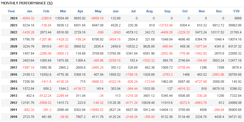The image size is (244, 122).
Task: Select the 2024 year row label
Action: [14, 18]
